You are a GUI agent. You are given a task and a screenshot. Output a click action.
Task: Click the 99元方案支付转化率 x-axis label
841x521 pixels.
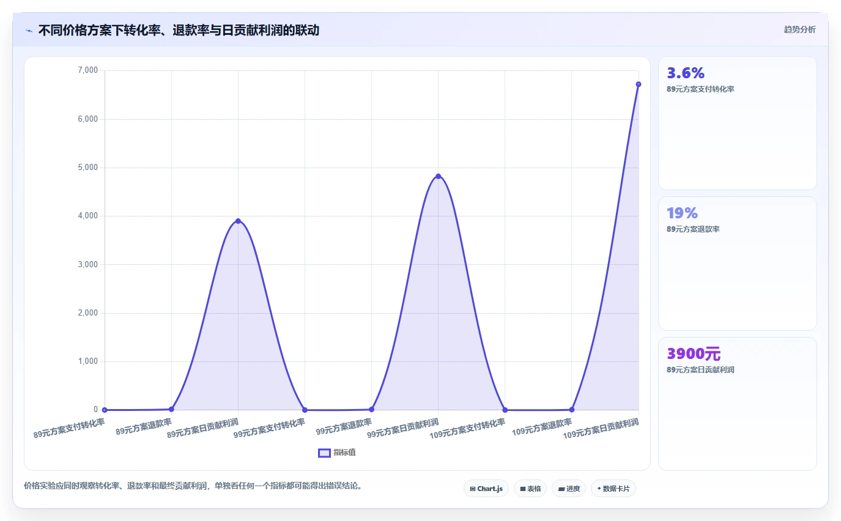point(270,428)
